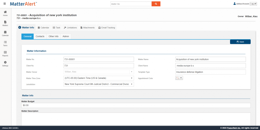Go to Home in sidebar
Screen dimensions: 260x130
pos(5,13)
